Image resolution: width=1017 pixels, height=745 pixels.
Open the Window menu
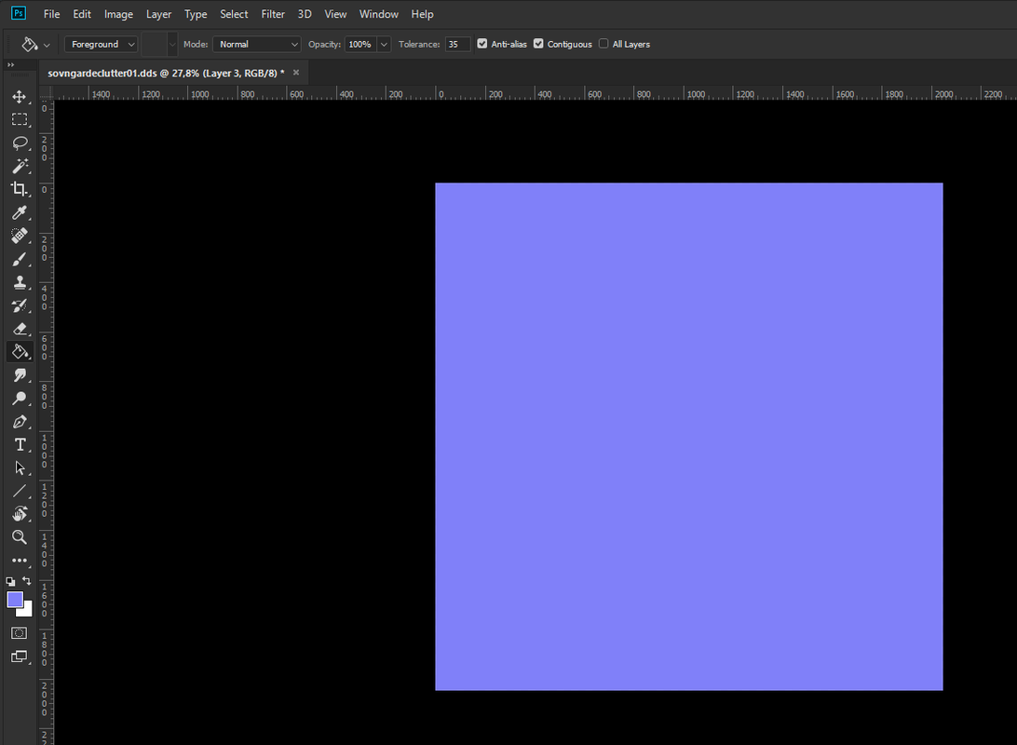click(x=379, y=14)
